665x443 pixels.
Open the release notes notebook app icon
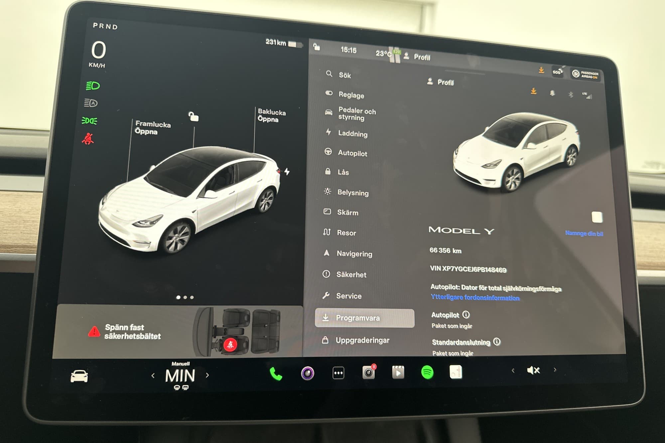click(456, 372)
